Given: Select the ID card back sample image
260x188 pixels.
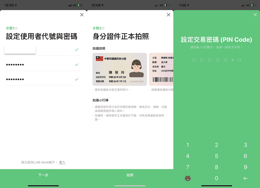Looking at the screenshot, I should coord(161,69).
